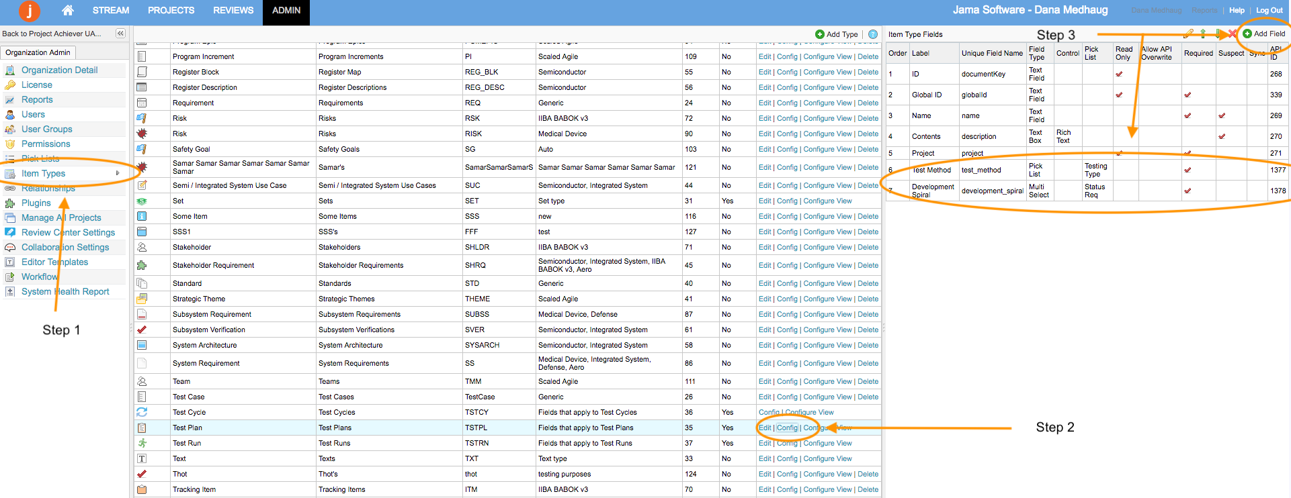
Task: Click Edit link in the Team row
Action: 765,381
